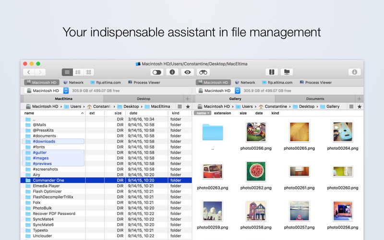Select the photo00262.png thumbnail

click(256, 171)
